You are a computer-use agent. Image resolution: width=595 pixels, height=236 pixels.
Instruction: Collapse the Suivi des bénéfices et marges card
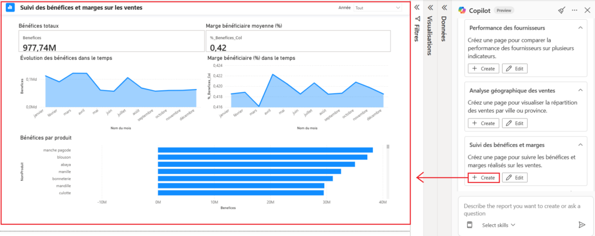580,145
